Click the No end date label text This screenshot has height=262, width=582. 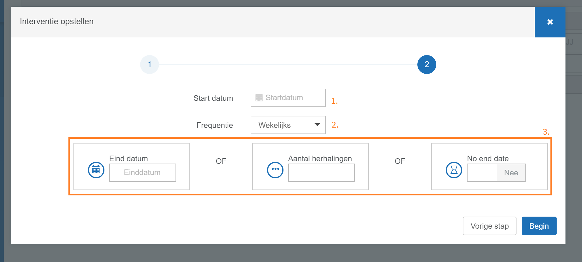coord(488,159)
